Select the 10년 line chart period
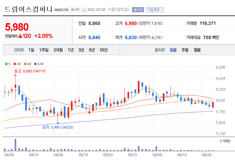Screen dimensions: 235x160 [103, 50]
